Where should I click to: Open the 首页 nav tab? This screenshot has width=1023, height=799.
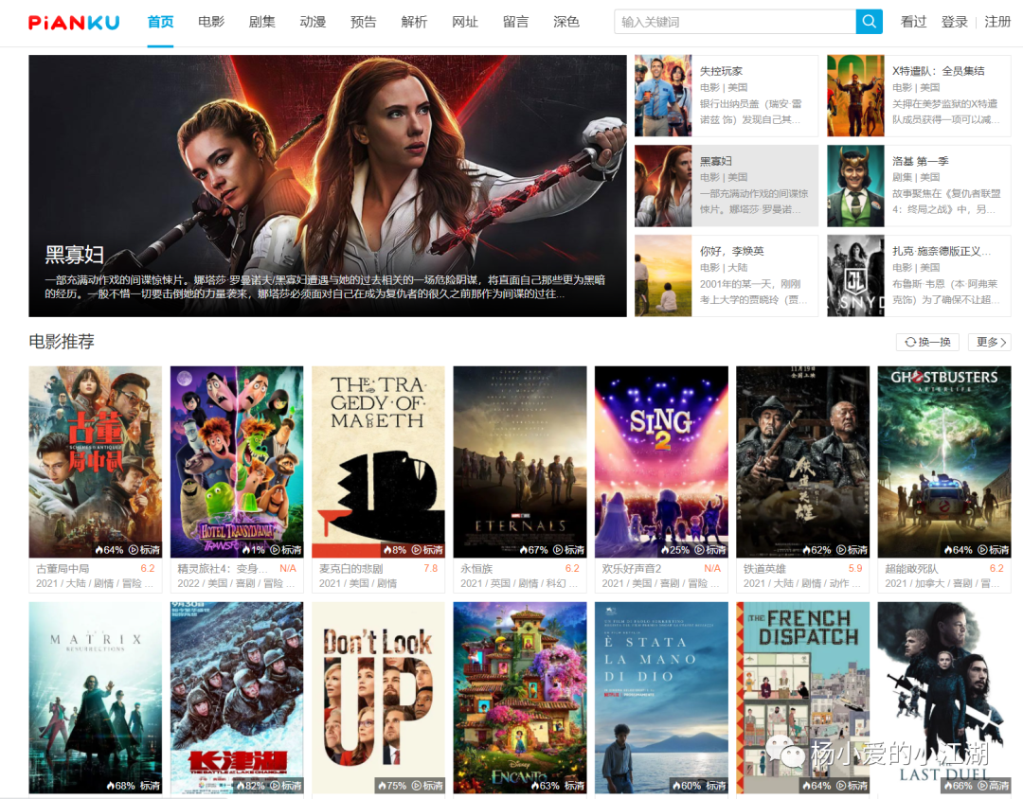pyautogui.click(x=160, y=22)
